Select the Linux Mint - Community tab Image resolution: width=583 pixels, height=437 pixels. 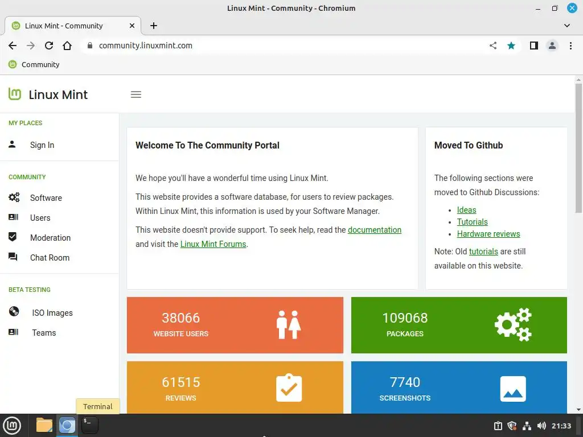[73, 26]
